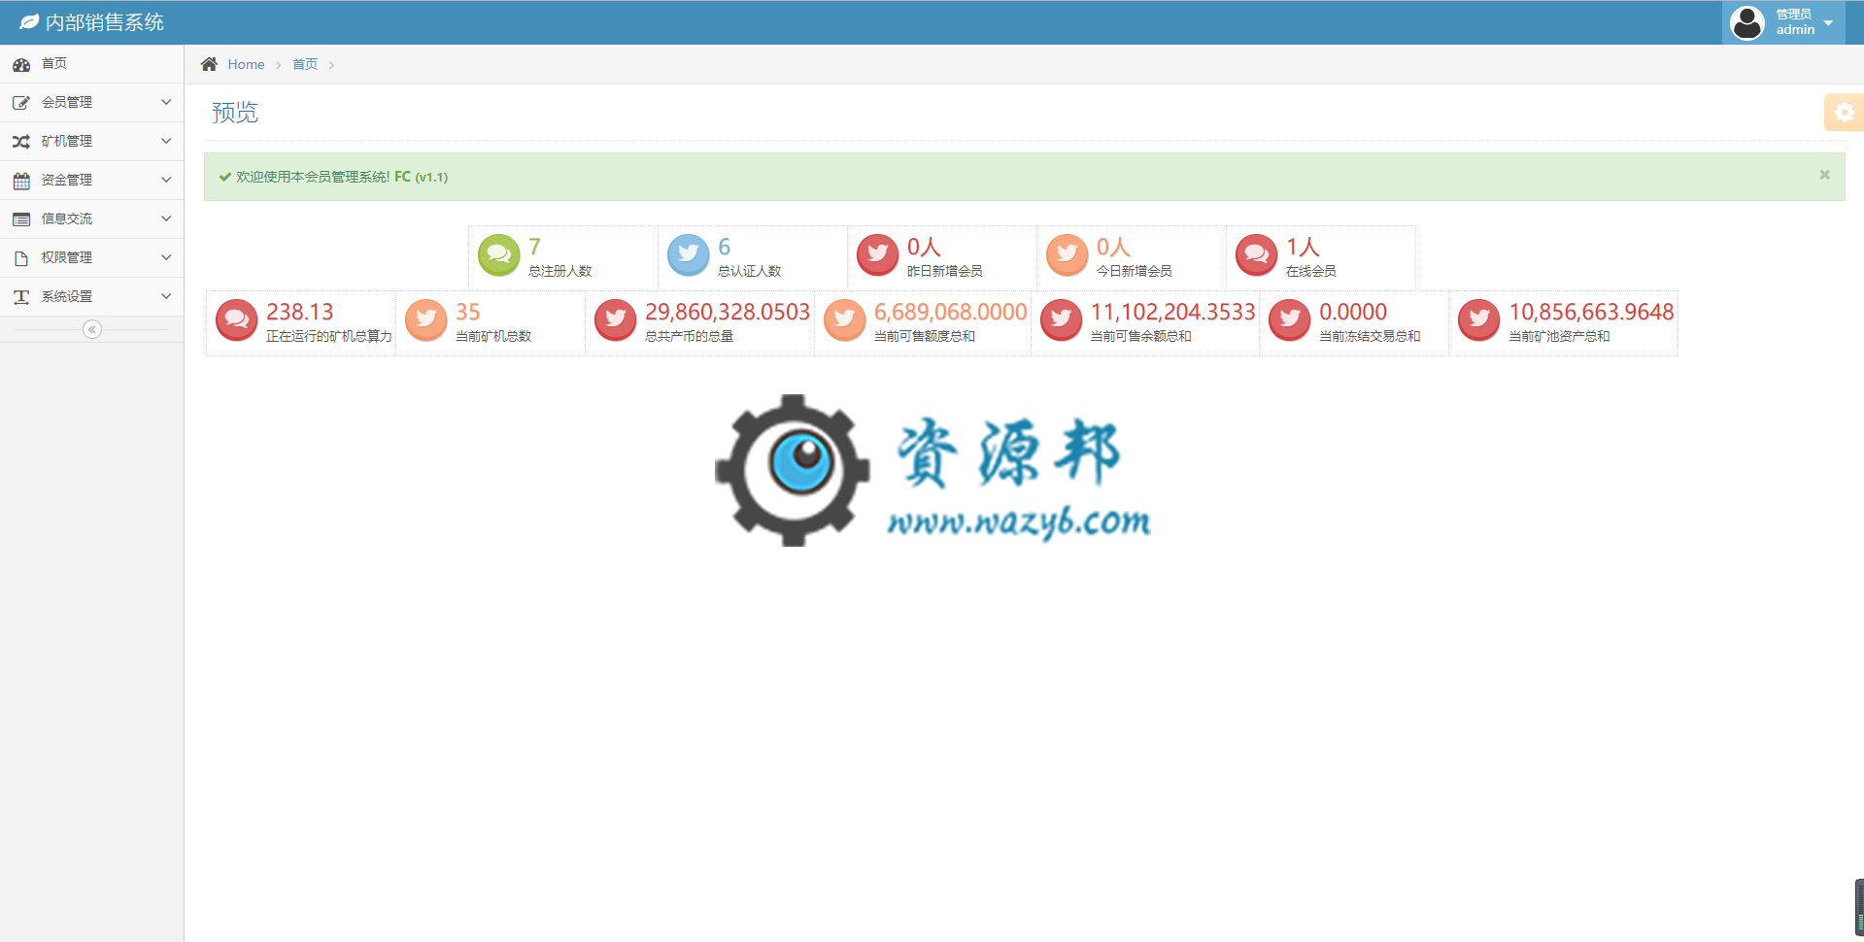Click the 6,689,068.0000 value
Viewport: 1864px width, 942px height.
(950, 312)
